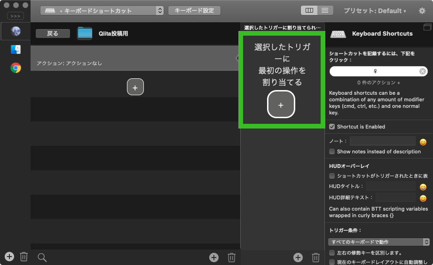
Task: Open trigger search with magnifier icon
Action: (x=42, y=257)
